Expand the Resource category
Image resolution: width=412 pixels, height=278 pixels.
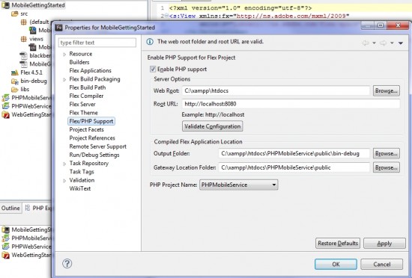[x=64, y=55]
